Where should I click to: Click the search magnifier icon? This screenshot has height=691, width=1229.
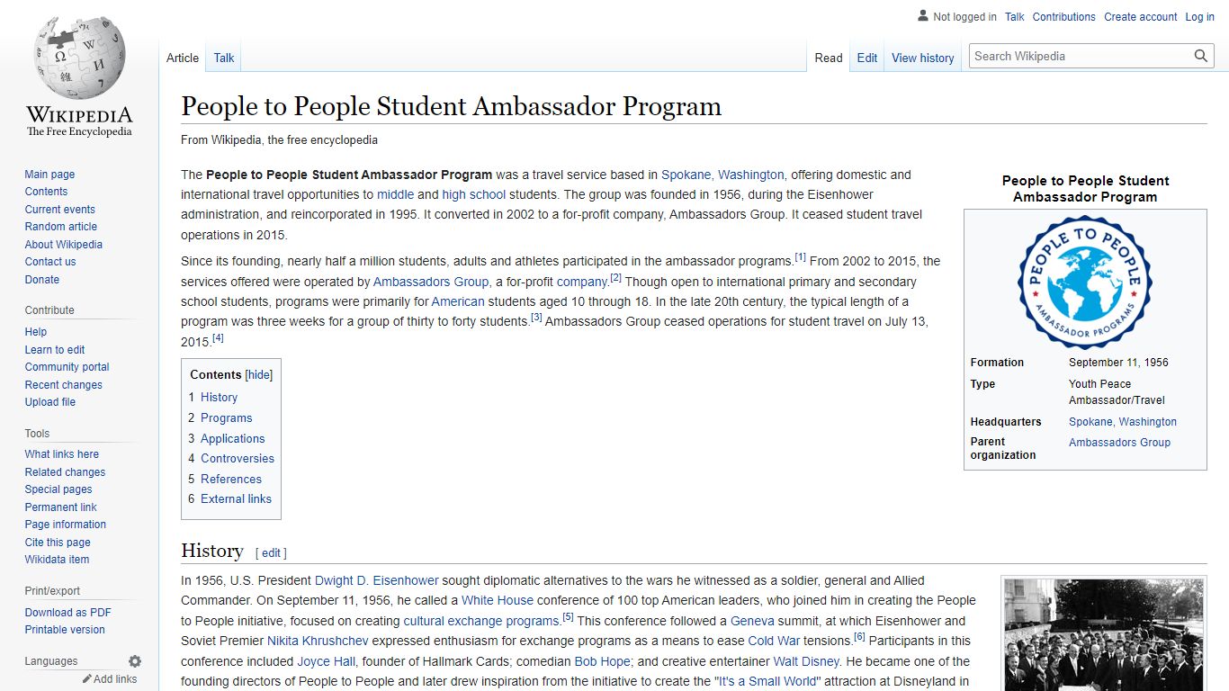1201,56
